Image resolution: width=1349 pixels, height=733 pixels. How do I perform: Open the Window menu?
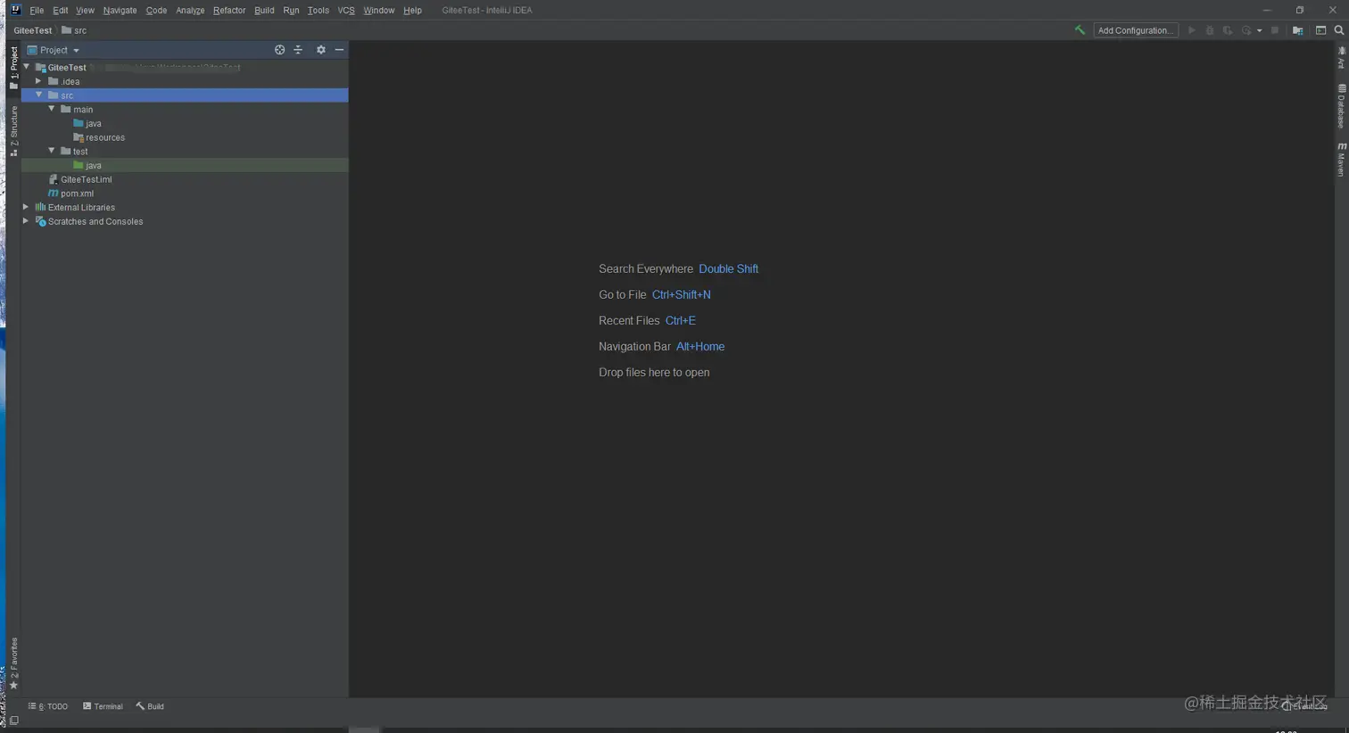(x=379, y=11)
